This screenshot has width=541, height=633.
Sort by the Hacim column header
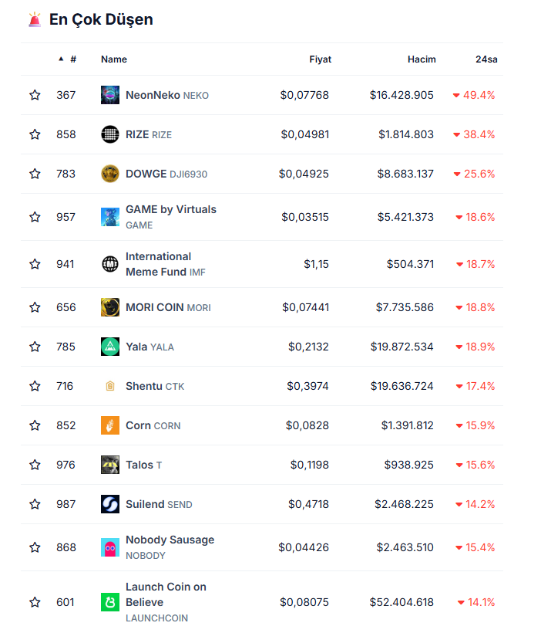pyautogui.click(x=422, y=59)
